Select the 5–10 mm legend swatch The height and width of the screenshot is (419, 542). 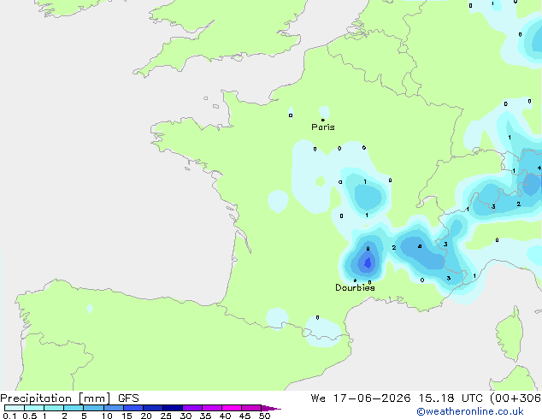click(x=93, y=408)
